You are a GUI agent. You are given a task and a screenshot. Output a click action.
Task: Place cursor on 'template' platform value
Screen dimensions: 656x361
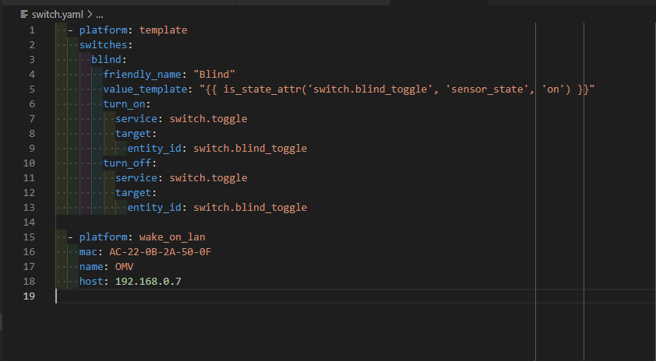click(x=163, y=30)
